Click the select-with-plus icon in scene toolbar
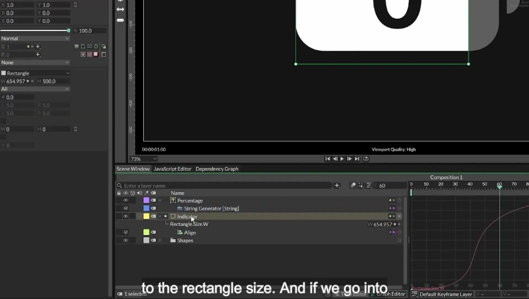The width and height of the screenshot is (529, 299). (x=361, y=186)
